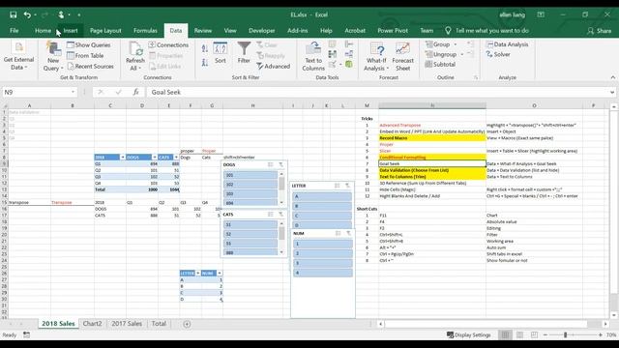
Task: Launch Text to Columns wizard
Action: 313,56
